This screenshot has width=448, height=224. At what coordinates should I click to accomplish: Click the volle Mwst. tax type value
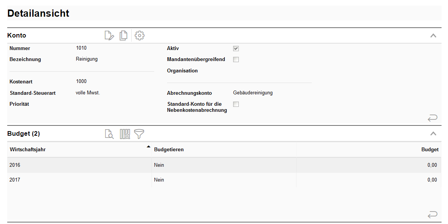coord(88,93)
